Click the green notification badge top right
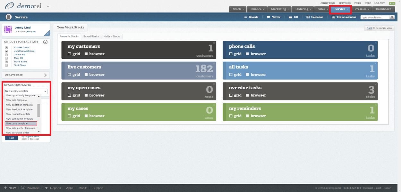The width and height of the screenshot is (401, 192). click(x=392, y=3)
